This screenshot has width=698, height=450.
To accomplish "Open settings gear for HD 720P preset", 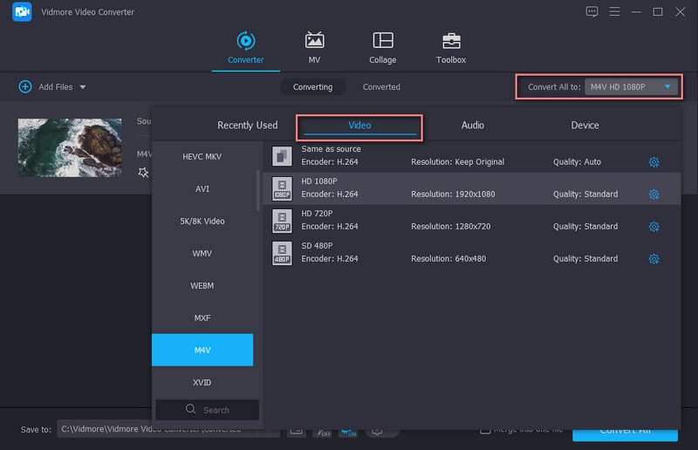I will click(x=654, y=227).
